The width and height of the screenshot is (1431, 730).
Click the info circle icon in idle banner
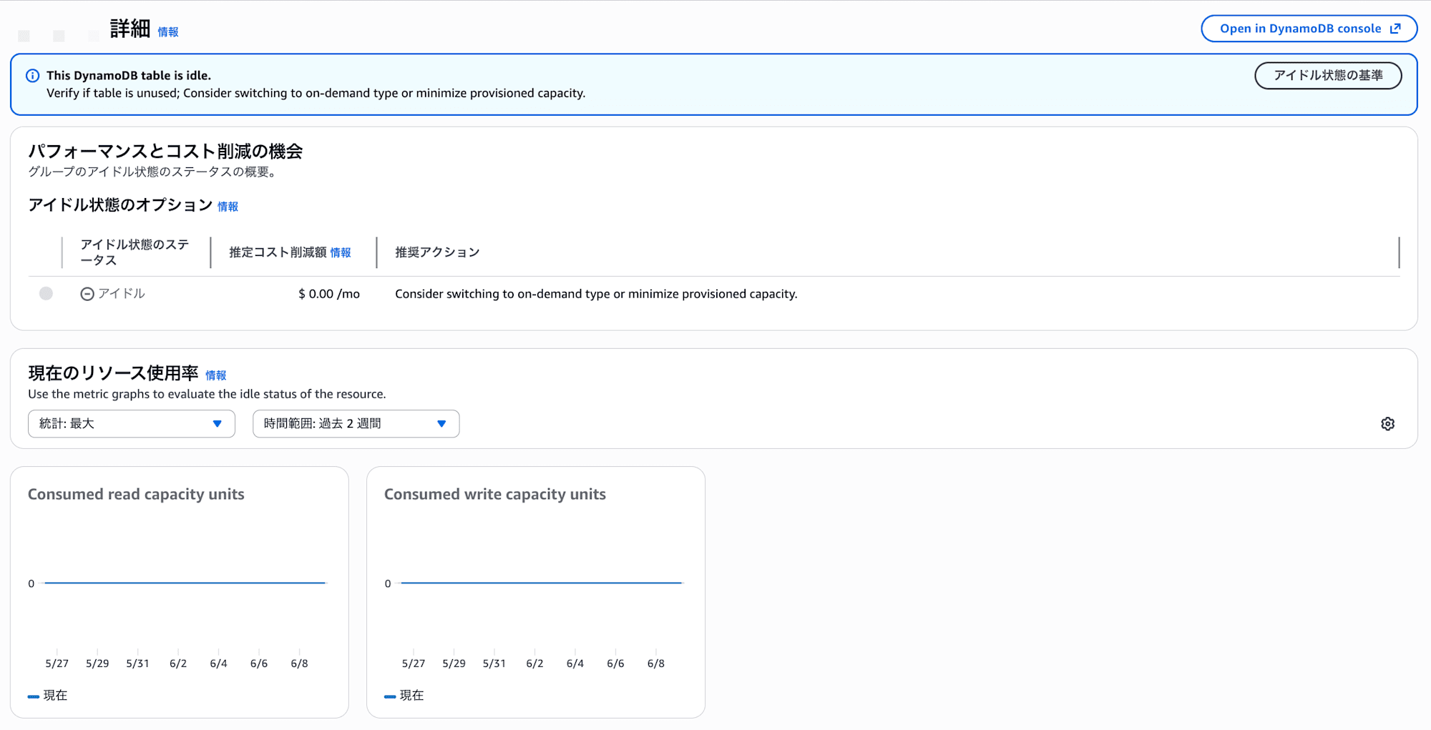33,76
